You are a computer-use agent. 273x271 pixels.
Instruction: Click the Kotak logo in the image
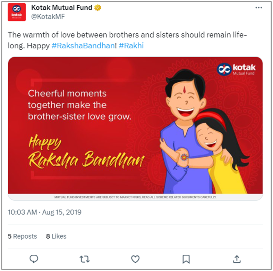tap(236, 69)
